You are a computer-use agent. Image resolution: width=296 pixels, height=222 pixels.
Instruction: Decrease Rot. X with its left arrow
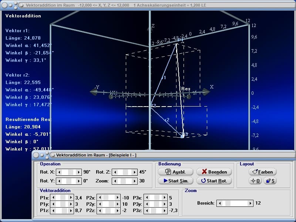(x=59, y=172)
